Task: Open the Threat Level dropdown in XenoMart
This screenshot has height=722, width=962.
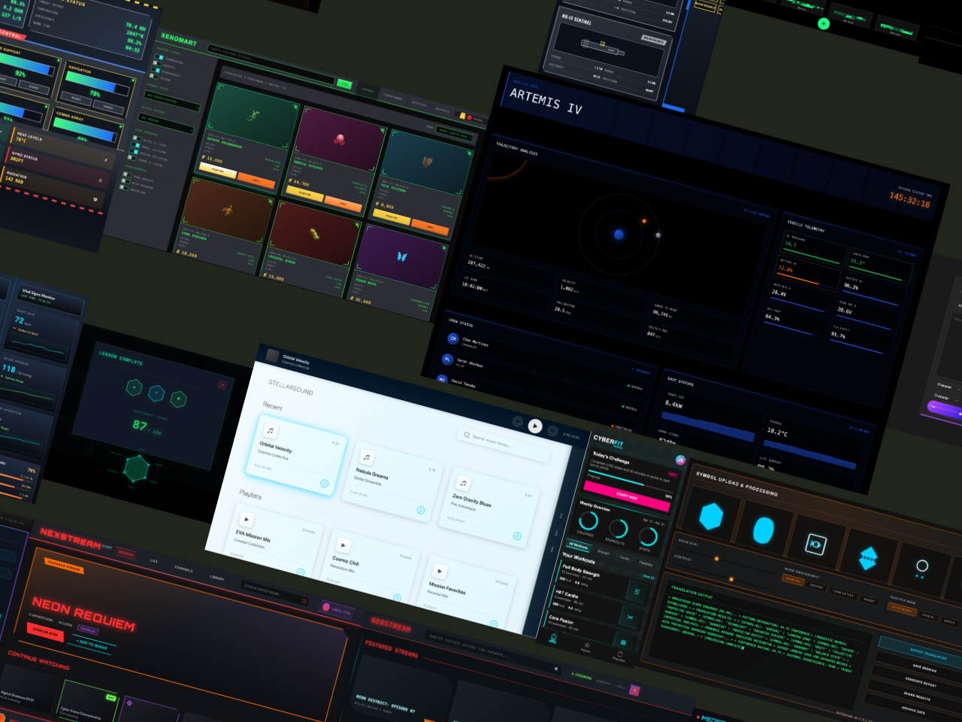Action: pos(172,99)
